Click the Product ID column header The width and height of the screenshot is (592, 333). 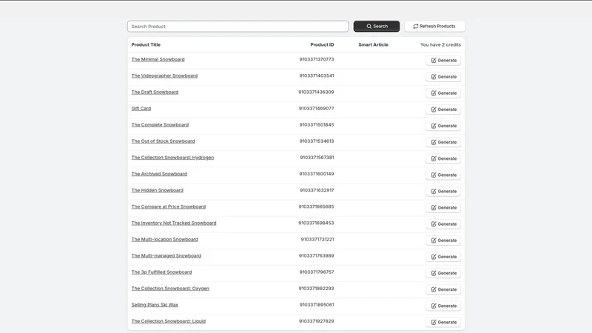[322, 44]
